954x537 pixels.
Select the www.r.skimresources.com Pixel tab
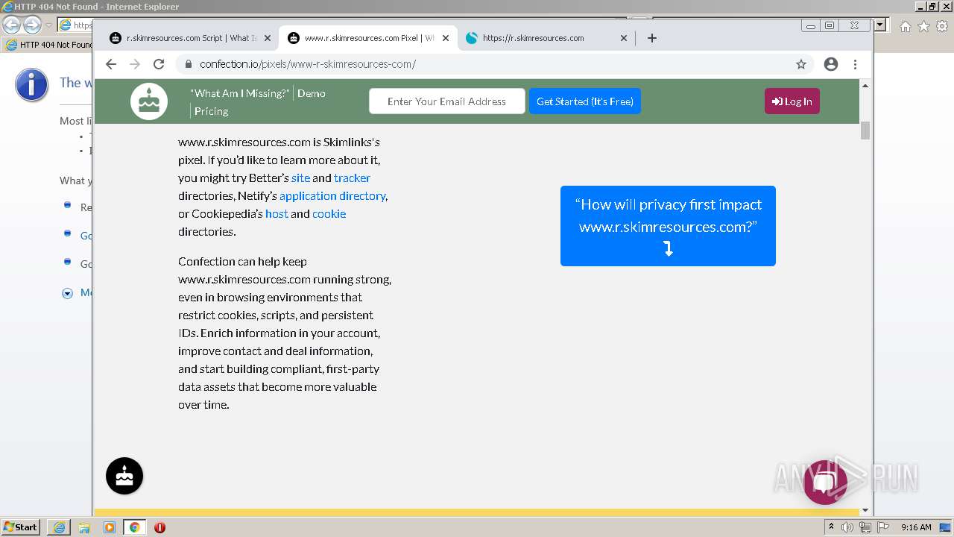point(369,38)
